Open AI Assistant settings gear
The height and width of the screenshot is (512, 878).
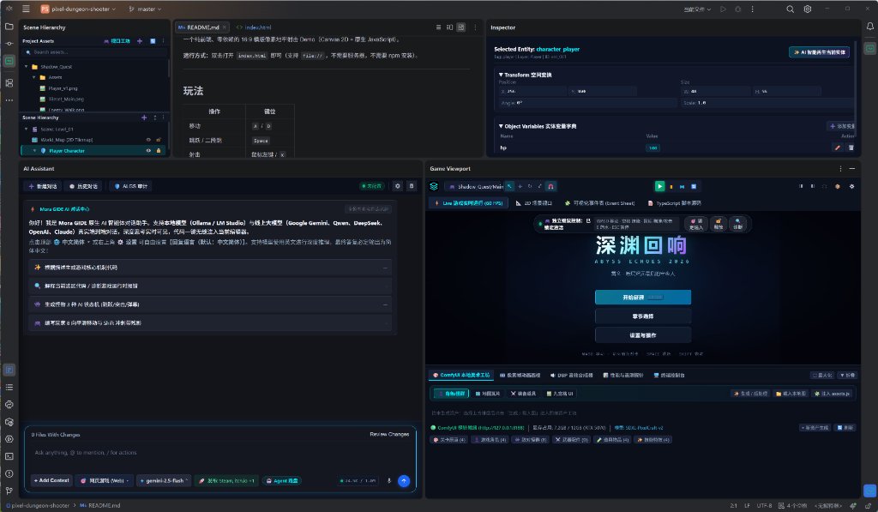tap(398, 186)
